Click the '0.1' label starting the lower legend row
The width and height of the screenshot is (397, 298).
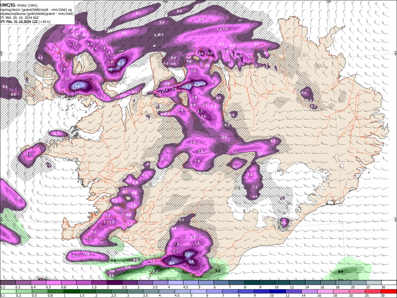coord(3,296)
